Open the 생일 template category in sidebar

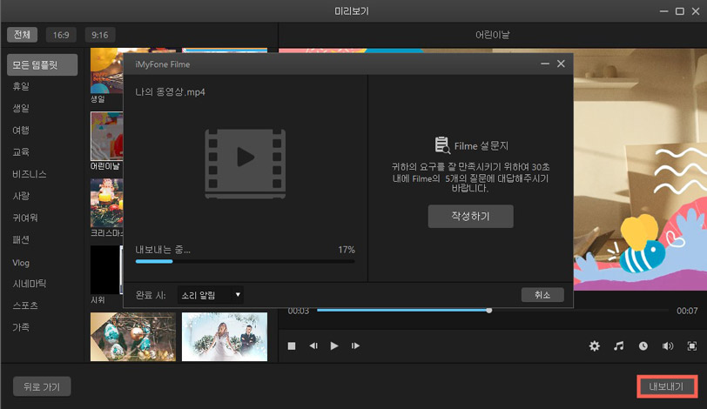[x=21, y=108]
